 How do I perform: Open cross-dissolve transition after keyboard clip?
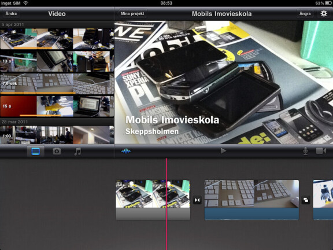306,200
